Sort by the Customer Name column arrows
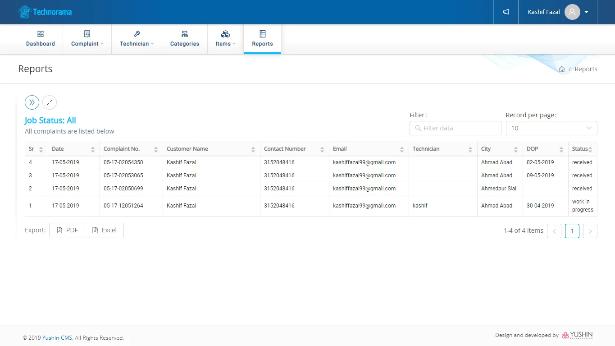 coord(253,149)
